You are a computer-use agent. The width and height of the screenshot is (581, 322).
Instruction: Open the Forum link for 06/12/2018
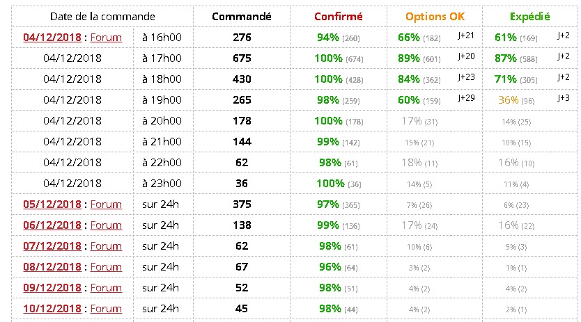pos(106,225)
